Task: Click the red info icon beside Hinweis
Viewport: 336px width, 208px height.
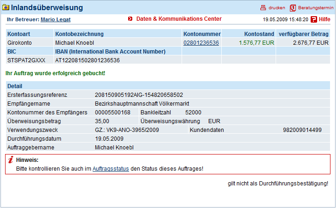Action: click(11, 160)
